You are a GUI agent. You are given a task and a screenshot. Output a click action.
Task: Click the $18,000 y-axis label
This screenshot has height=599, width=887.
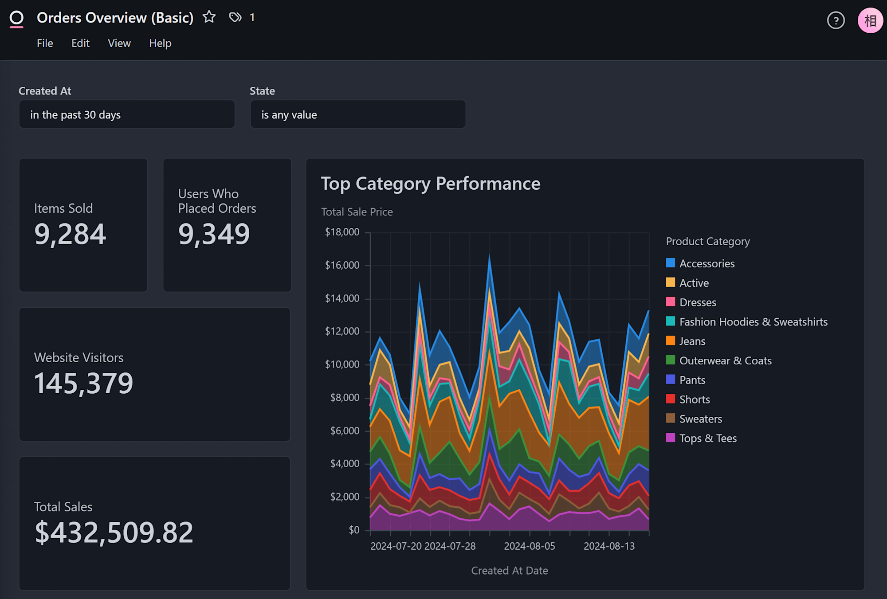click(342, 232)
